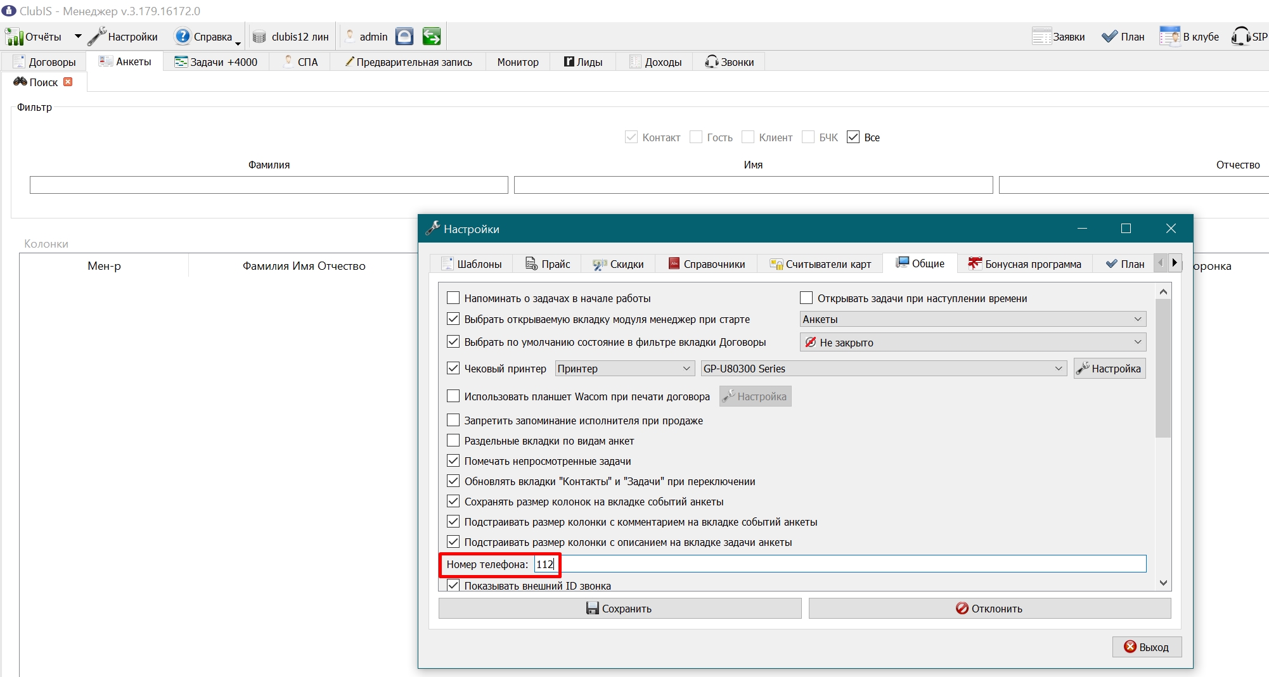Switch to the Общие settings tab
Viewport: 1269px width, 677px height.
point(920,263)
